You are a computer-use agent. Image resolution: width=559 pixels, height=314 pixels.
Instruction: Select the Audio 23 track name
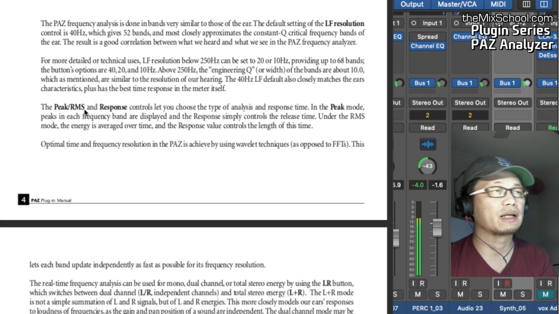pyautogui.click(x=470, y=308)
